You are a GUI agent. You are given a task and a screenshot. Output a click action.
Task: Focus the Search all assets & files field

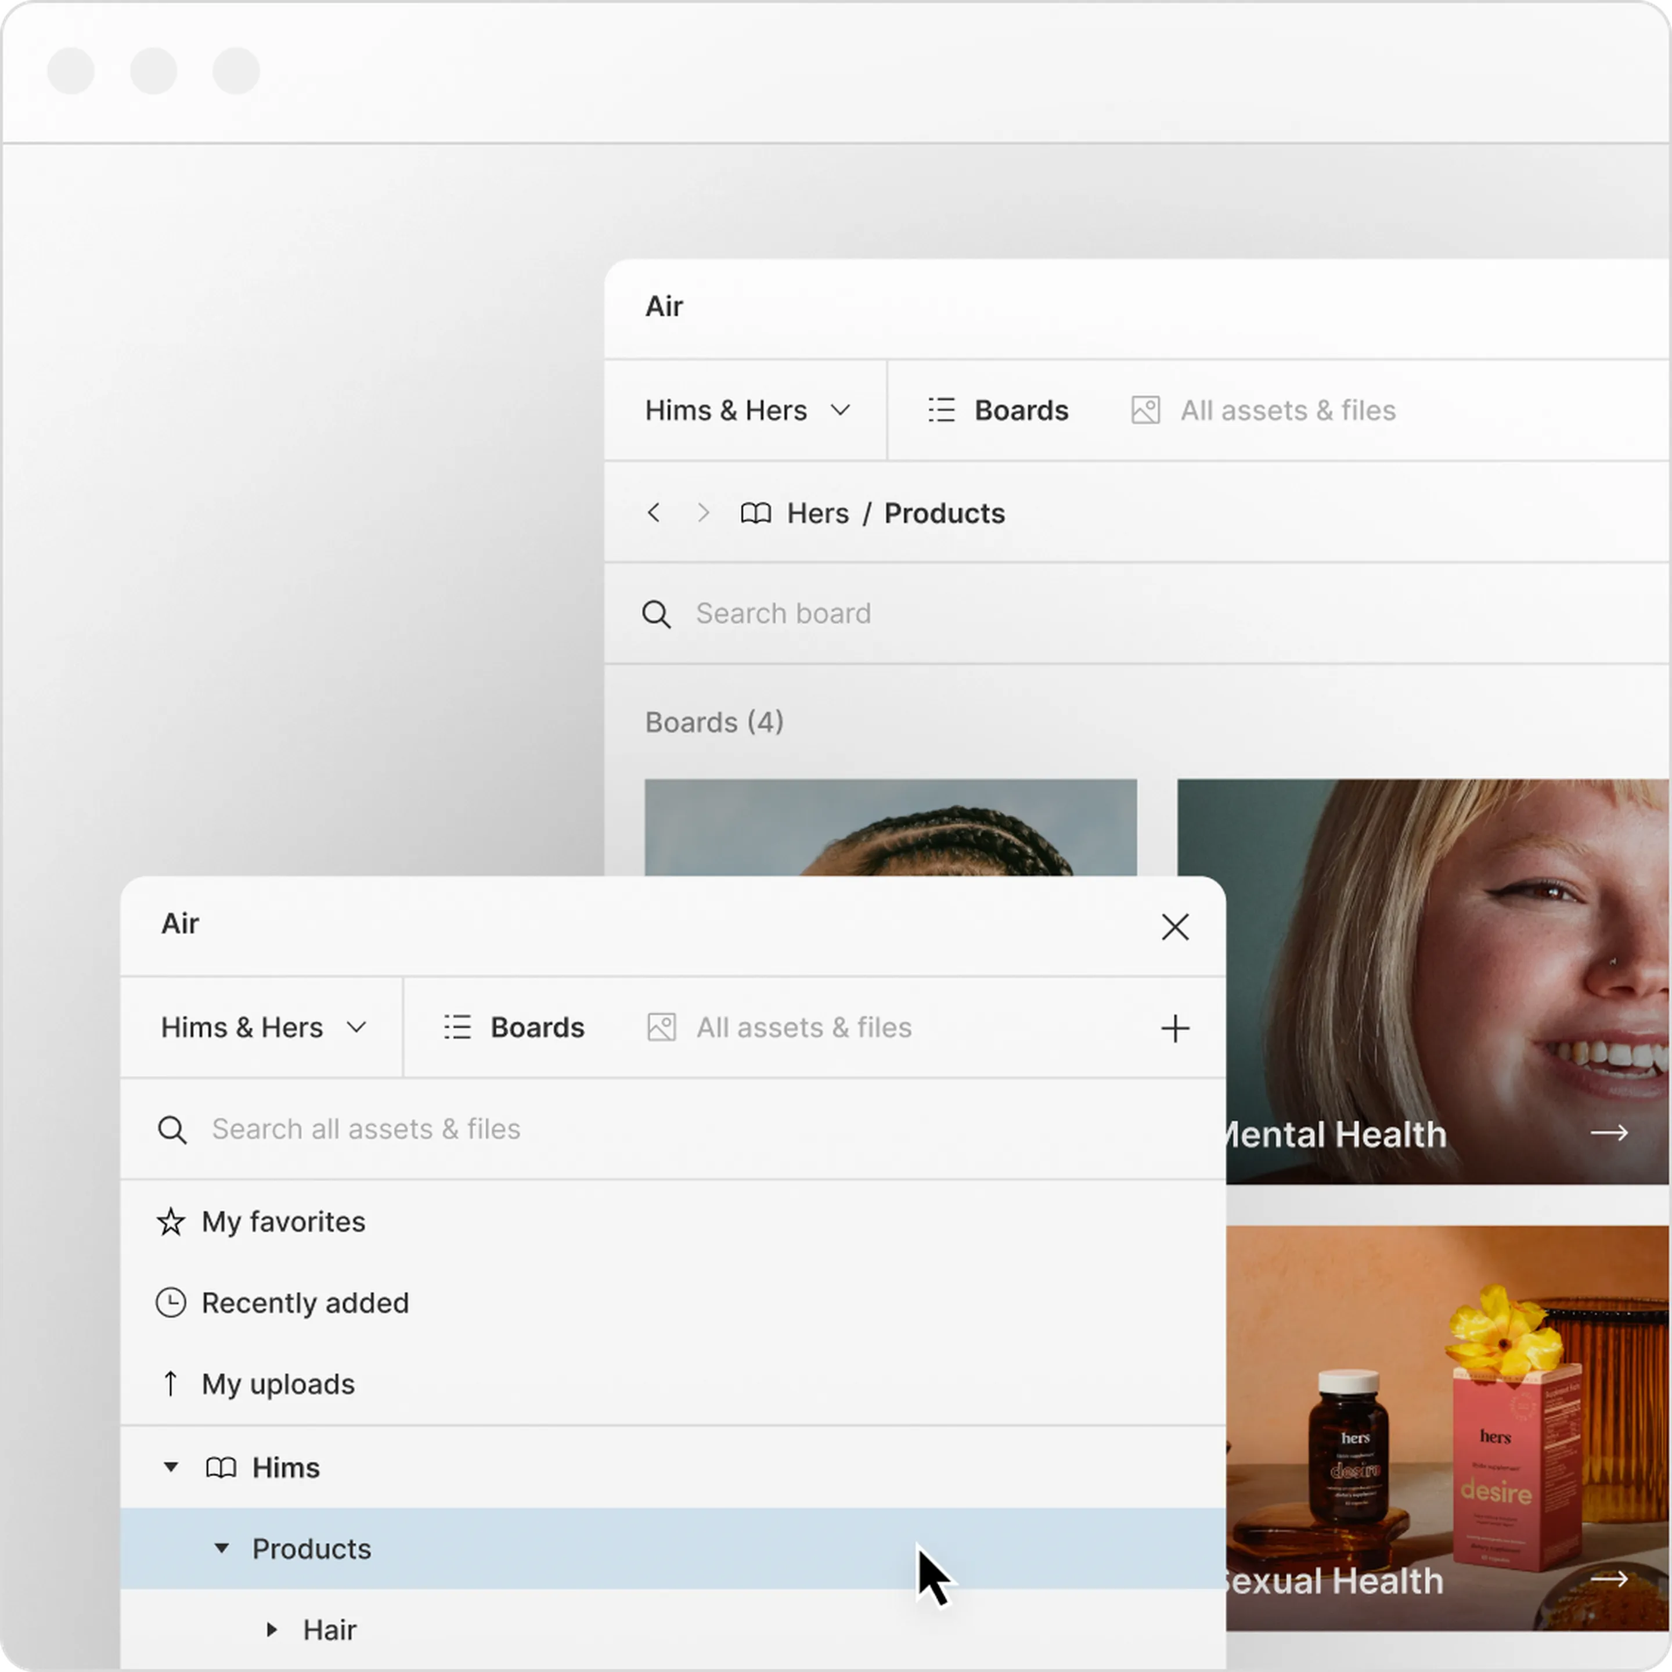click(x=672, y=1129)
